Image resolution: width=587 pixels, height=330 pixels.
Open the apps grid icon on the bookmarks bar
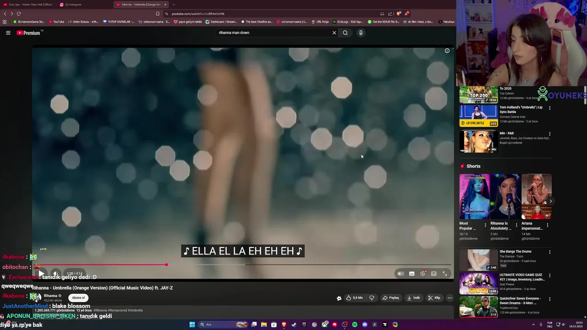[5, 22]
